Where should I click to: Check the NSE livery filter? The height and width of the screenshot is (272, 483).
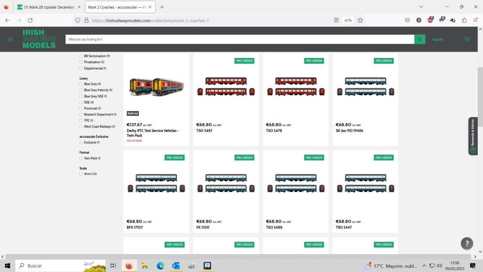tap(81, 102)
